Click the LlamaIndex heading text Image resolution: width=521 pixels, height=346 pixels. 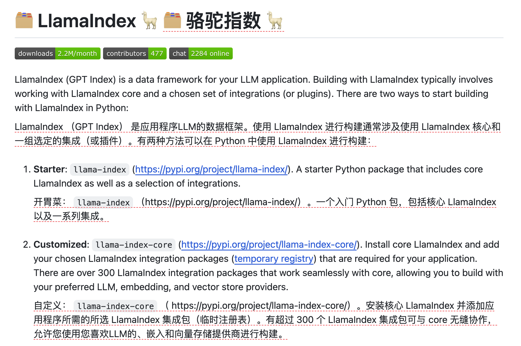tap(87, 21)
